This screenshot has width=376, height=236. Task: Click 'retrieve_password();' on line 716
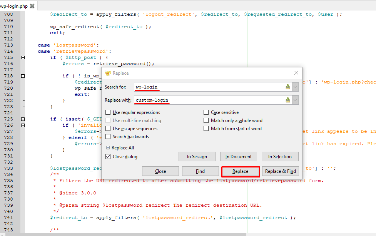click(124, 64)
